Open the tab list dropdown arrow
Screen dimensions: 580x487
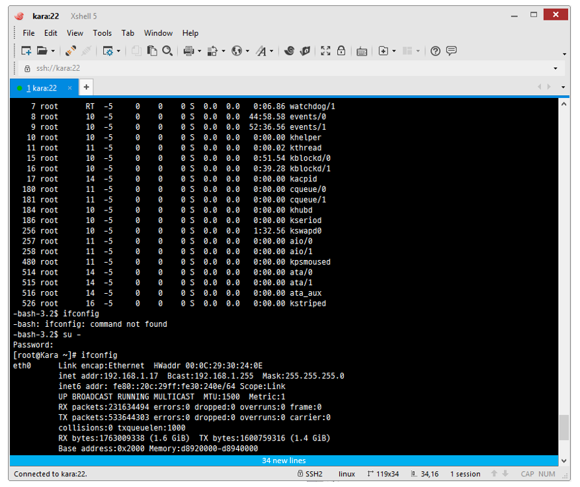click(x=563, y=87)
